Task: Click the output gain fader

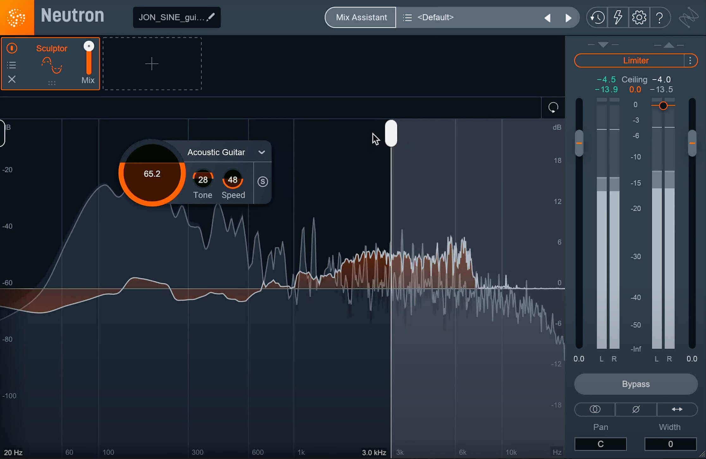Action: tap(692, 143)
